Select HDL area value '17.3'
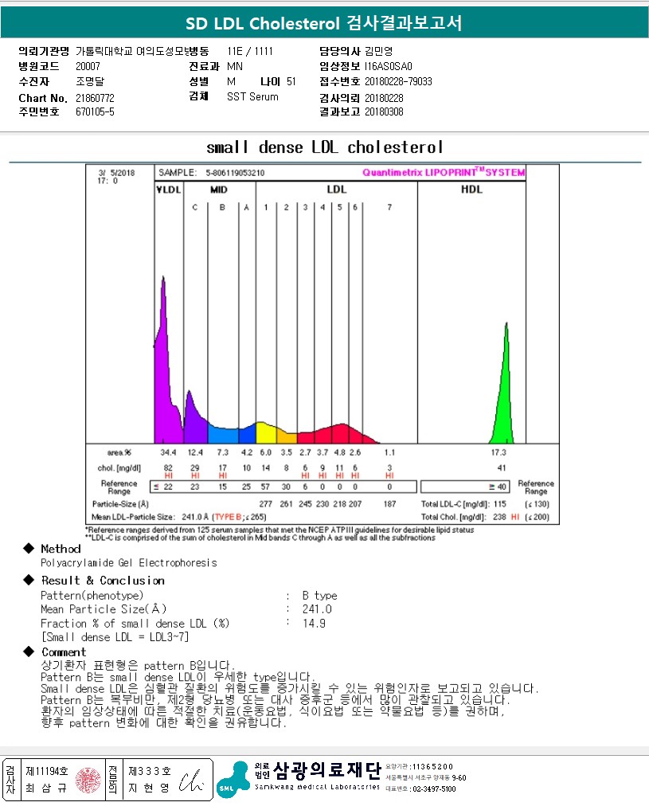 pyautogui.click(x=498, y=452)
